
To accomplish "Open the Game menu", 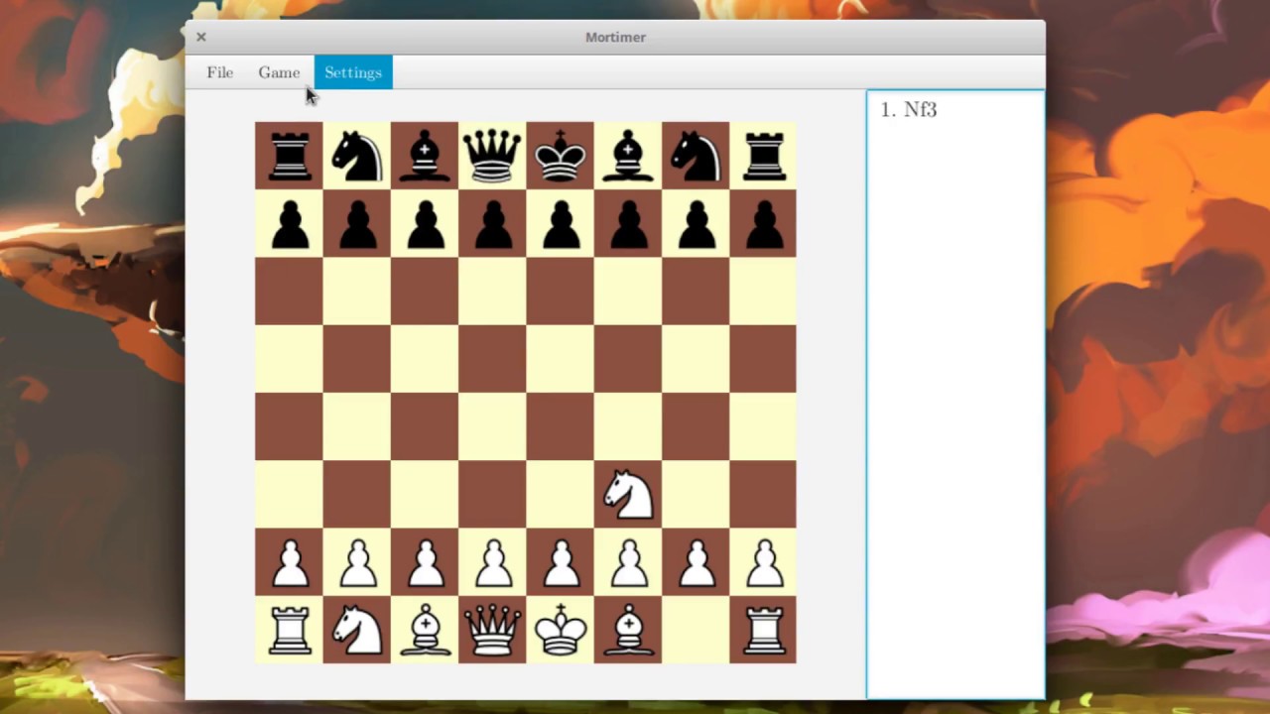I will pos(279,72).
